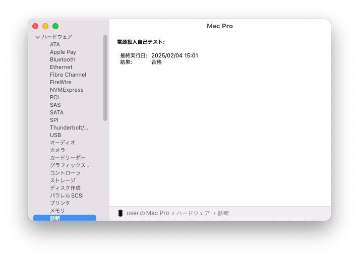Select USB in the sidebar
The height and width of the screenshot is (258, 359).
click(55, 135)
